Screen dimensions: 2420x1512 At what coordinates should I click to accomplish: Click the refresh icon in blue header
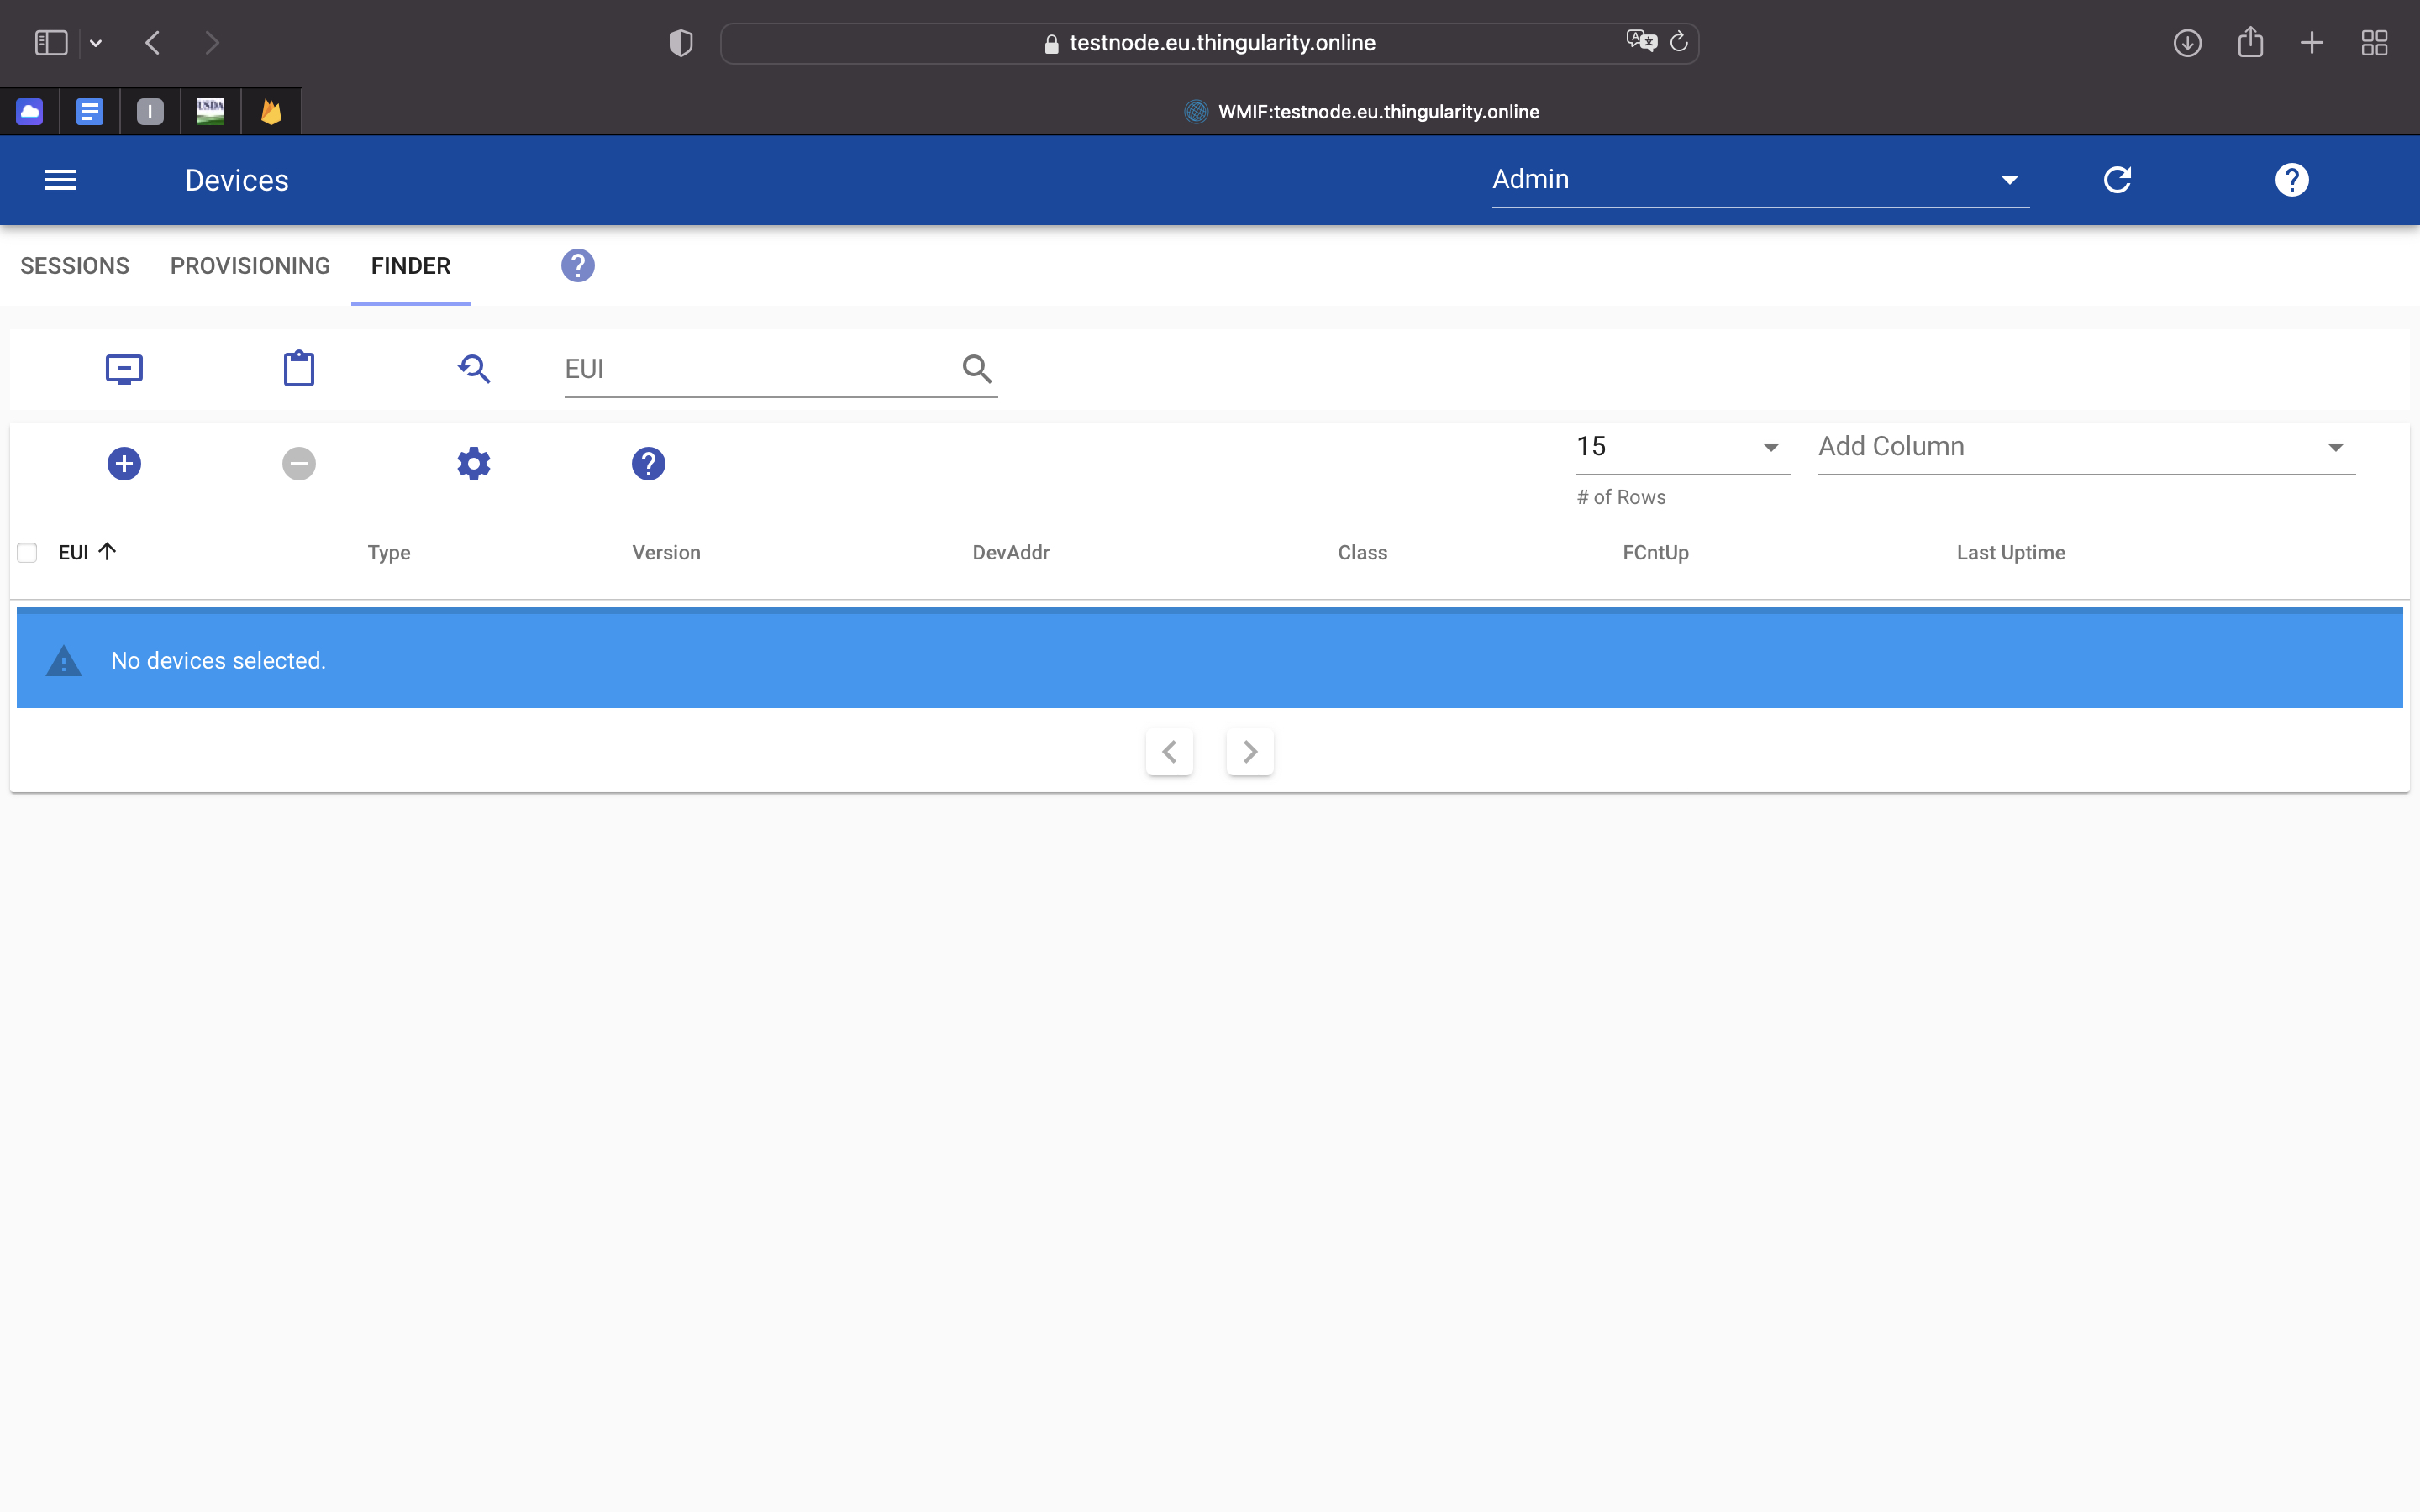click(x=2117, y=180)
